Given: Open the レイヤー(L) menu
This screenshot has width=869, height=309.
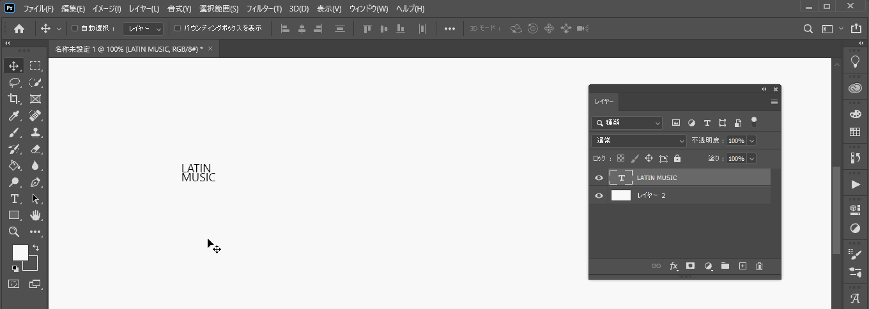Looking at the screenshot, I should pyautogui.click(x=144, y=9).
